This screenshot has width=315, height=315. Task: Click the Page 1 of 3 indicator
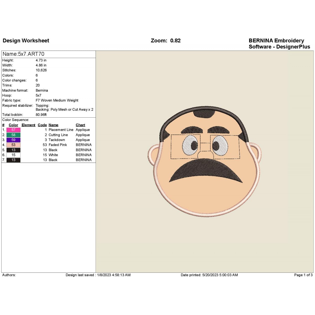point(303,275)
